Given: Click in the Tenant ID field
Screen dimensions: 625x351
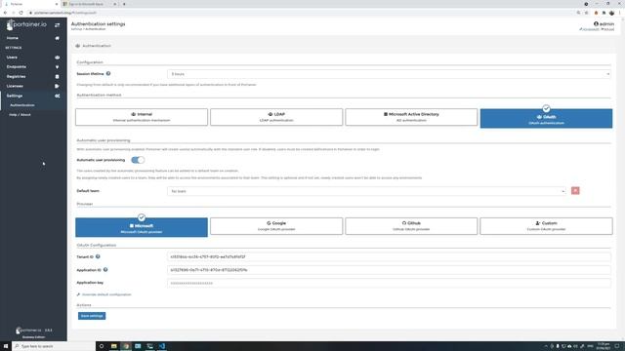Looking at the screenshot, I should 389,257.
